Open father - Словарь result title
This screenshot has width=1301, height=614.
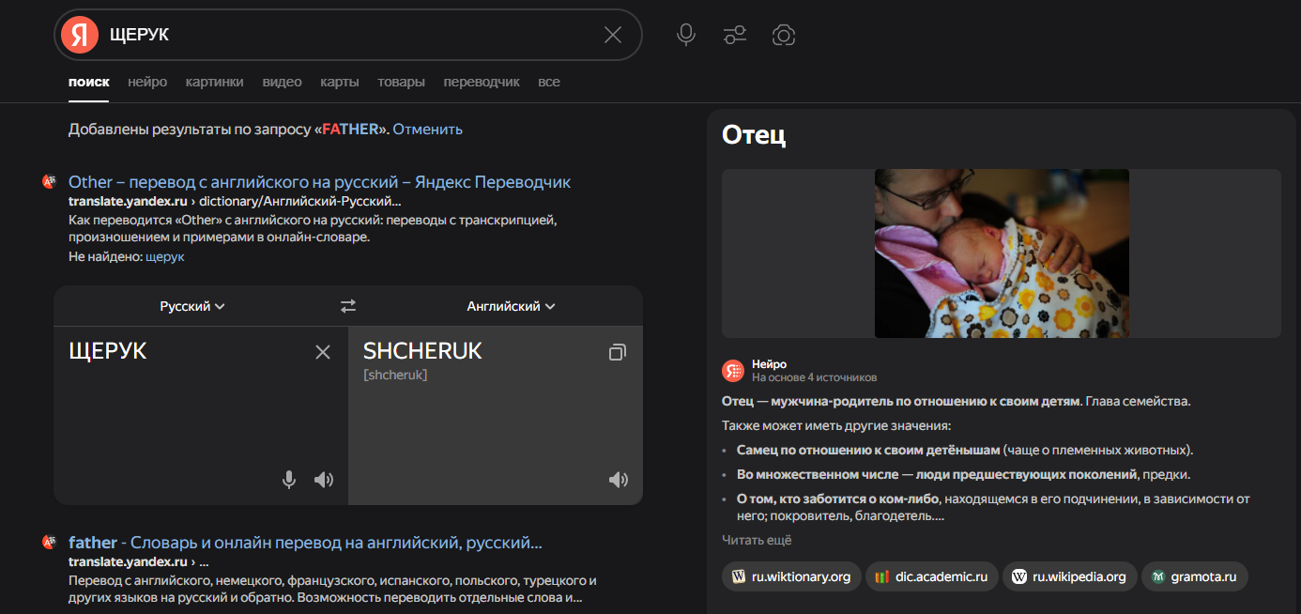(305, 543)
